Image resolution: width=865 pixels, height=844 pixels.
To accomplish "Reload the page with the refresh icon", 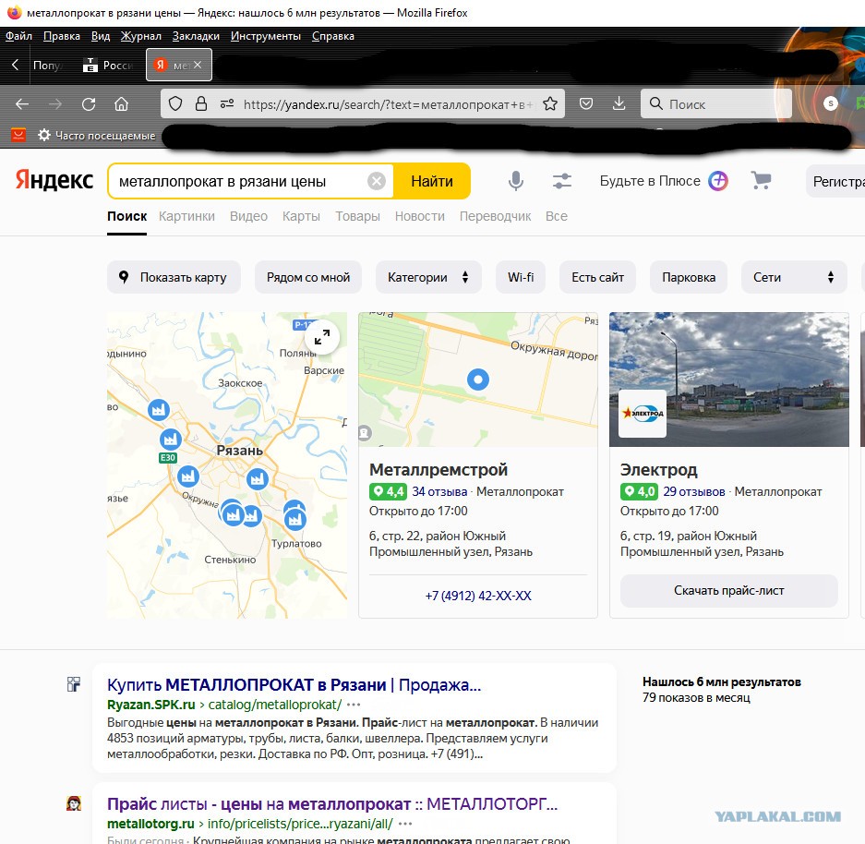I will point(89,103).
